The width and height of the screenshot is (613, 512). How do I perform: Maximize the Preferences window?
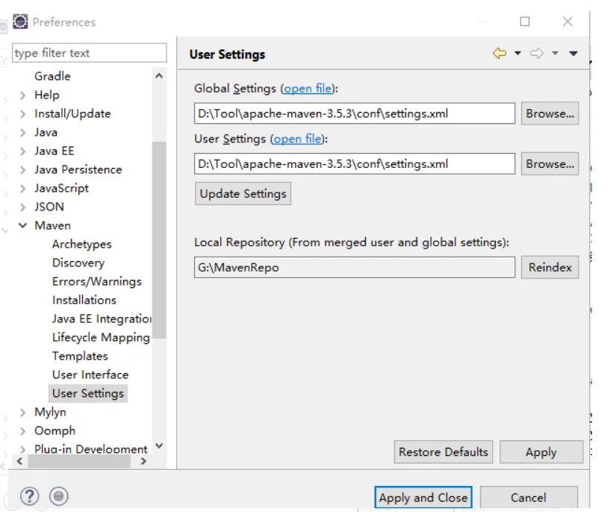click(525, 22)
